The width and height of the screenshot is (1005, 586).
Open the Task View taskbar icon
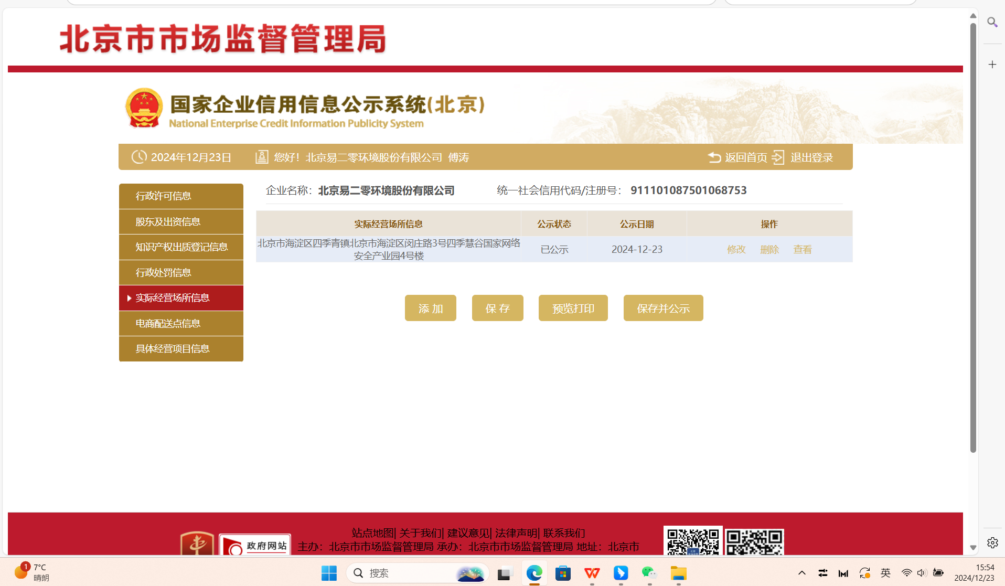[x=505, y=573]
